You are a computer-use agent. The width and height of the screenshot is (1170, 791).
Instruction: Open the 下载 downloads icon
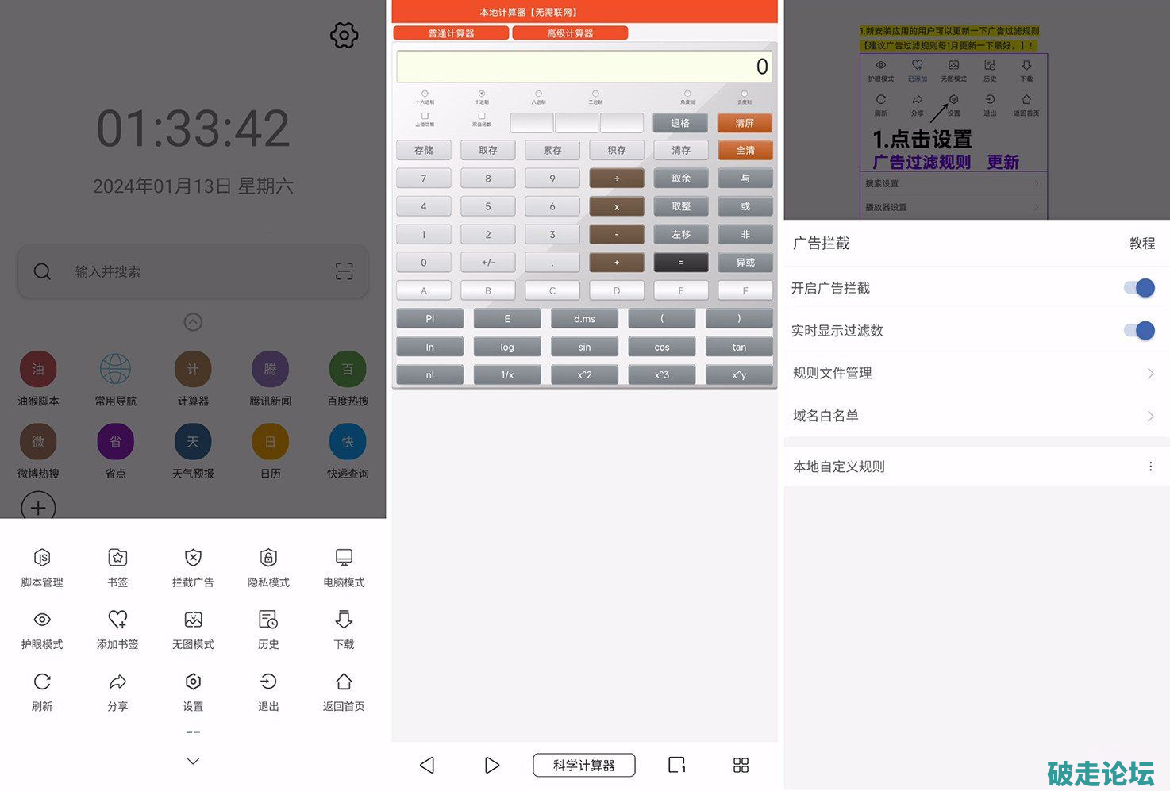click(344, 620)
